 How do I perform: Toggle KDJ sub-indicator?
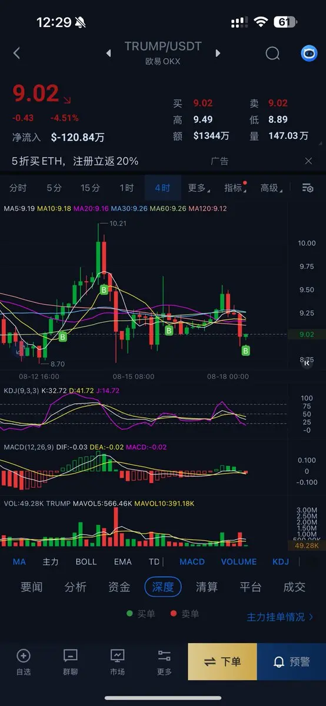[281, 561]
